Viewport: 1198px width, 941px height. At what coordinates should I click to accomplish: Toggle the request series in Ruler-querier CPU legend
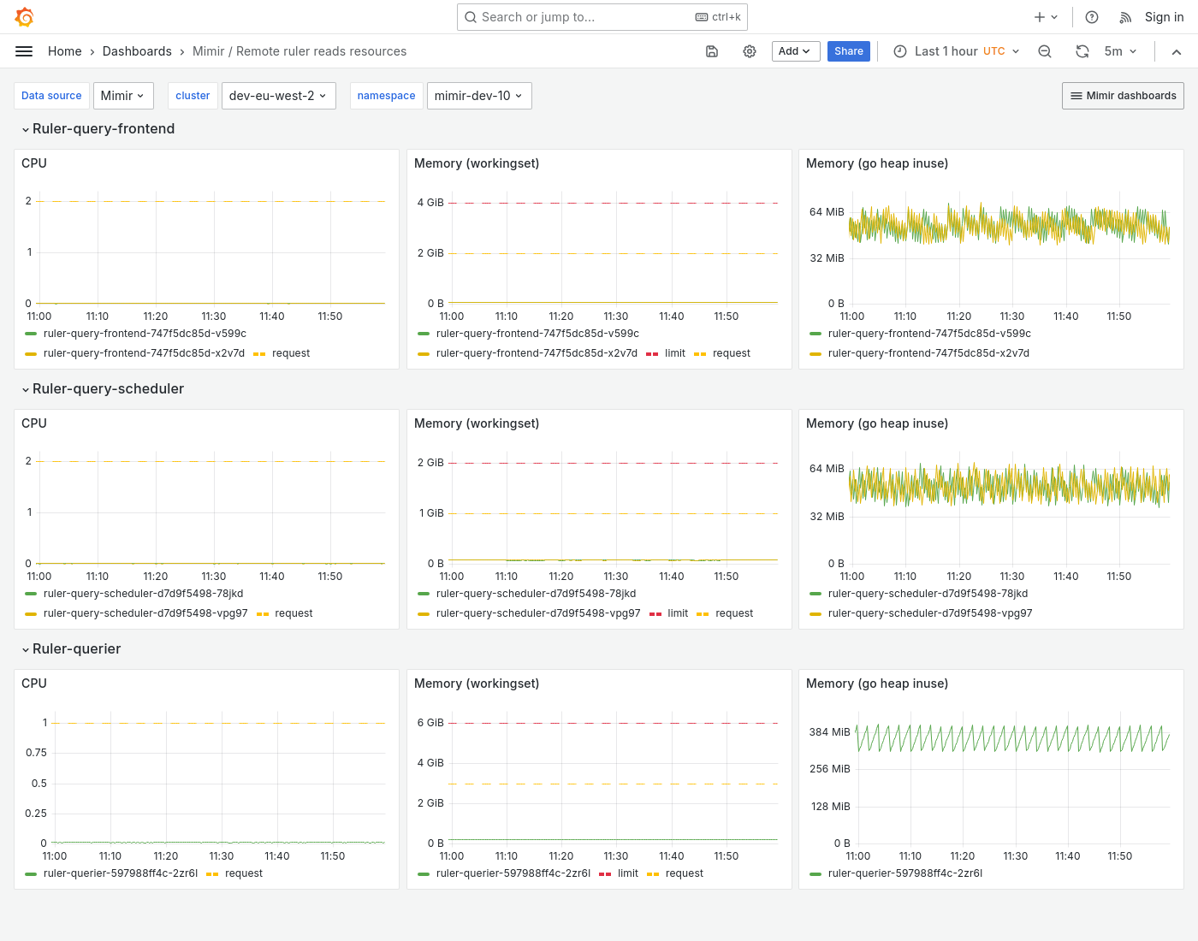243,873
